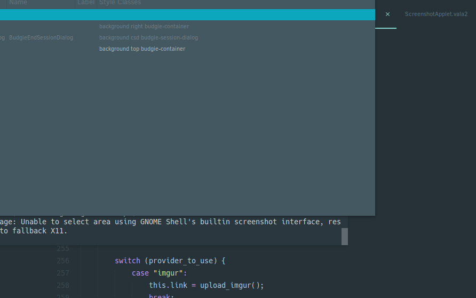Click line number 258 in the gutter
The height and width of the screenshot is (298, 476).
[63, 285]
